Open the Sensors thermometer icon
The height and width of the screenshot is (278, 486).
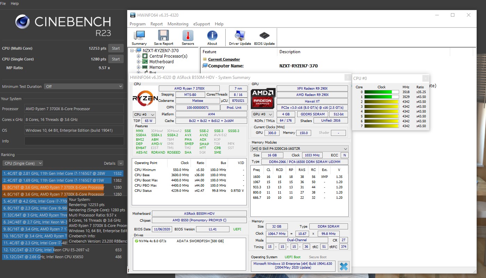tap(188, 38)
